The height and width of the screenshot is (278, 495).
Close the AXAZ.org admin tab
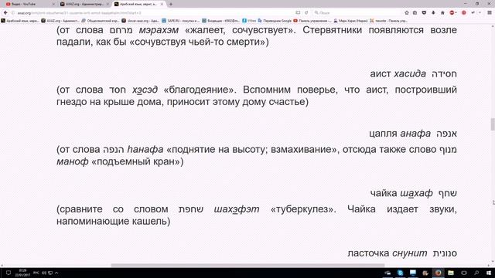108,4
